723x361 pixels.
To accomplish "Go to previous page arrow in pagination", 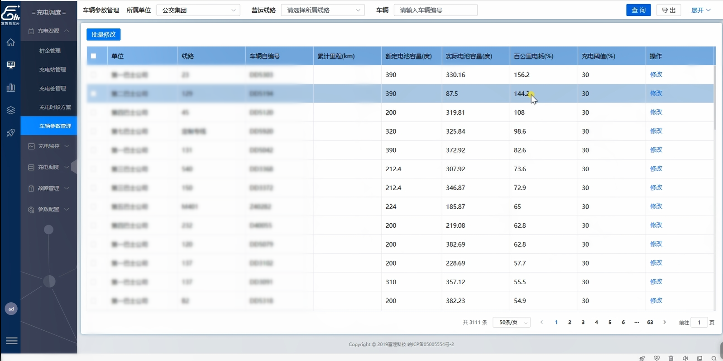I will [541, 322].
